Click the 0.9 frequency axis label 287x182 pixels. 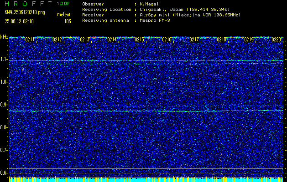4,105
